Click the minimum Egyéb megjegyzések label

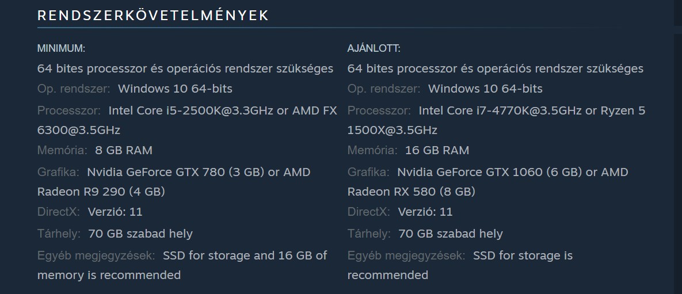(x=96, y=255)
